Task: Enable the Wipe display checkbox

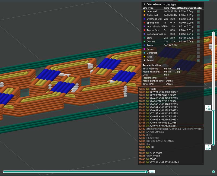Action: tap(198, 56)
